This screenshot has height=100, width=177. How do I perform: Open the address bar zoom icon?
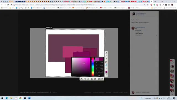click(145, 5)
